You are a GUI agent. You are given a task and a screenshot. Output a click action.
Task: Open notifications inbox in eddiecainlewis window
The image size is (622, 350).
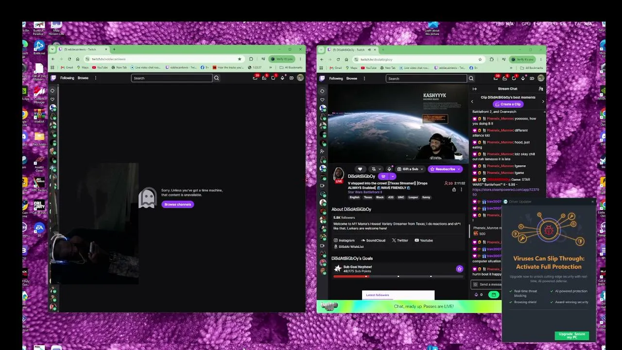click(264, 78)
